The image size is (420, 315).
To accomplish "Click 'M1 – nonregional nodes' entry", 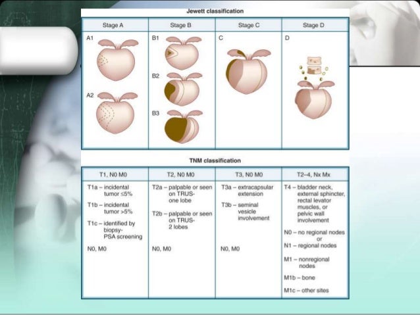I will pos(307,262).
